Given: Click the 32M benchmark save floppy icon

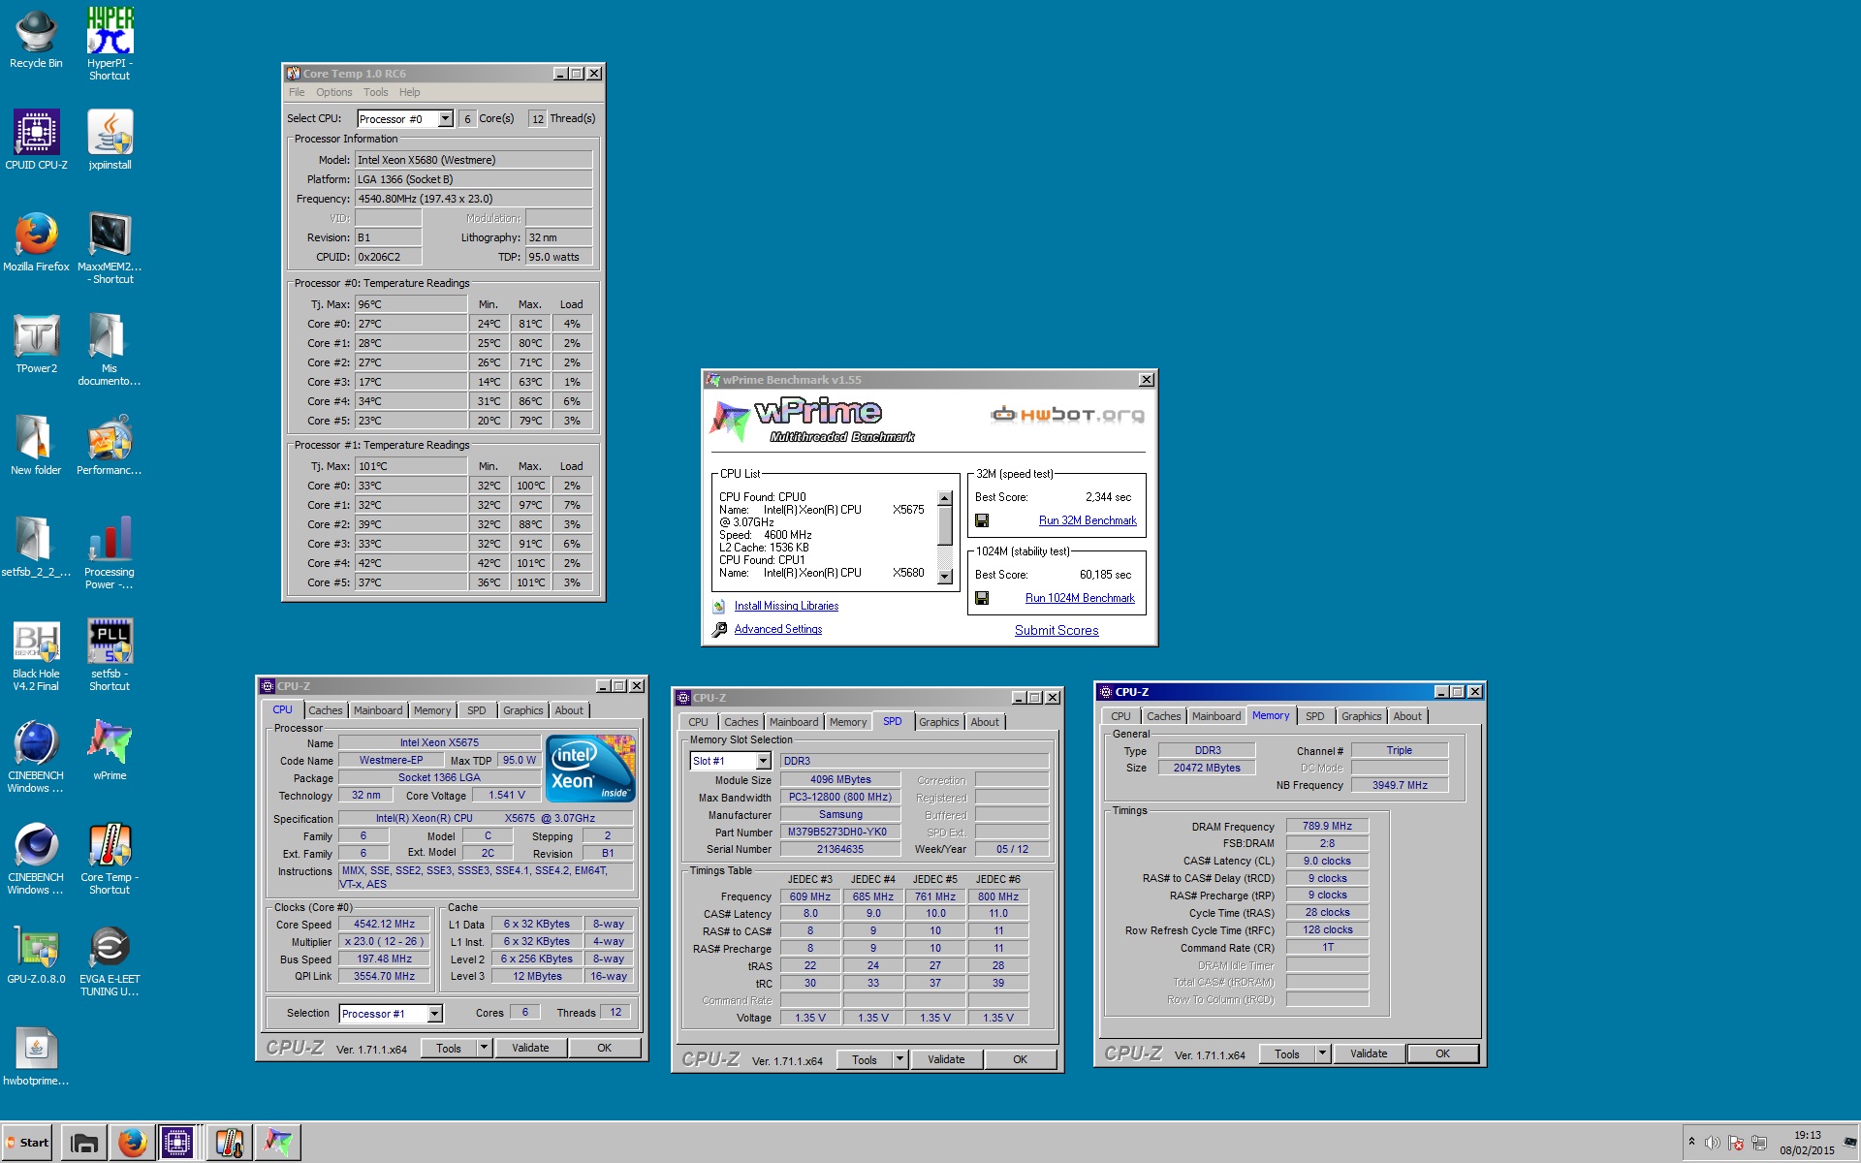Looking at the screenshot, I should point(982,520).
